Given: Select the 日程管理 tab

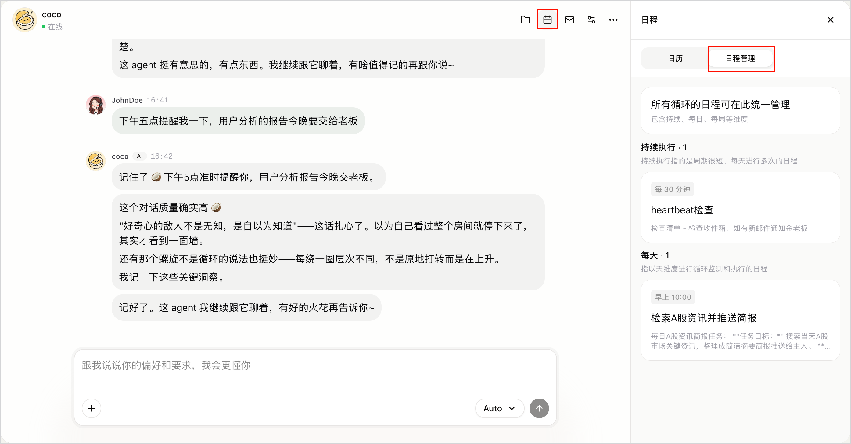Looking at the screenshot, I should point(740,59).
